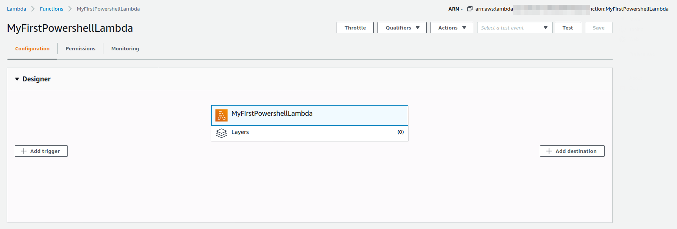Navigate to Functions in the breadcrumb
Image resolution: width=677 pixels, height=229 pixels.
tap(51, 9)
